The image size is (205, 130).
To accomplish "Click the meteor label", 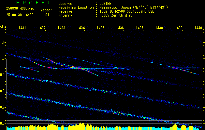I will pyautogui.click(x=46, y=10).
